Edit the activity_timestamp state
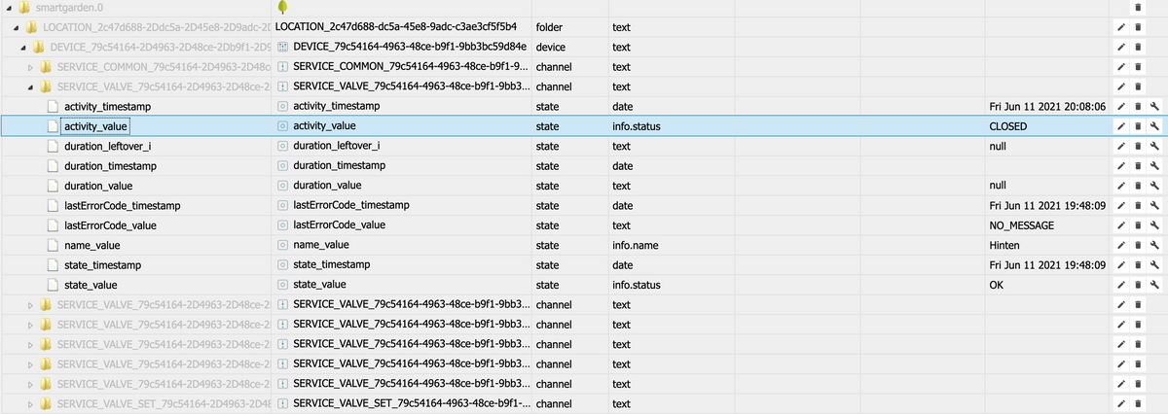Screen dimensions: 1168x414 click(1121, 107)
